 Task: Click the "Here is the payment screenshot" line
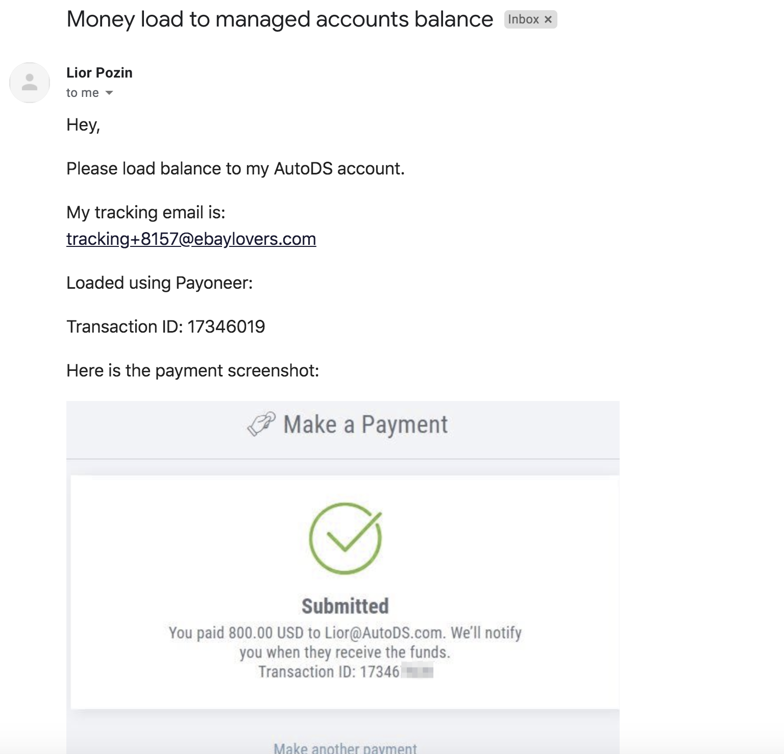coord(193,370)
